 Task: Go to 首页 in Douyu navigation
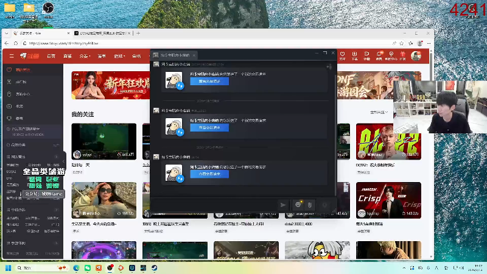click(x=51, y=56)
